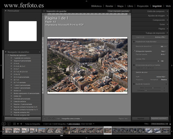Click Imprimir a archivo button
173x139 pixels.
point(159,119)
